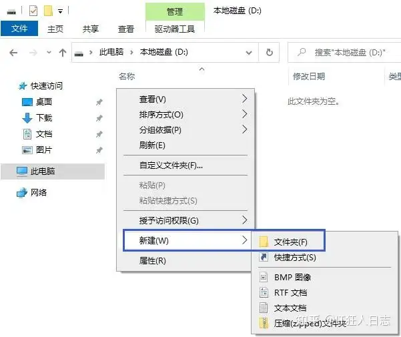Screen dimensions: 401x337
Task: Open the 分组依据(P) context submenu
Action: click(185, 130)
